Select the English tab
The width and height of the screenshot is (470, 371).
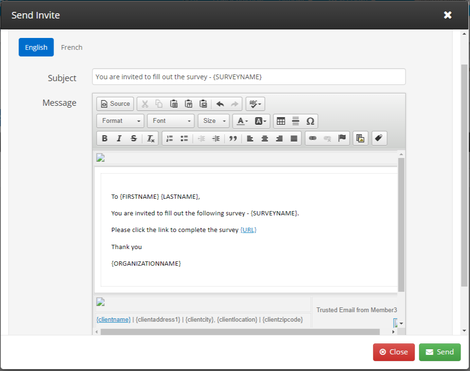click(36, 47)
